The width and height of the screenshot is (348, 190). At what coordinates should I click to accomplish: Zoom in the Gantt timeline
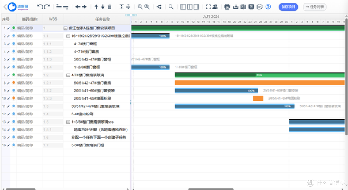coord(147,7)
